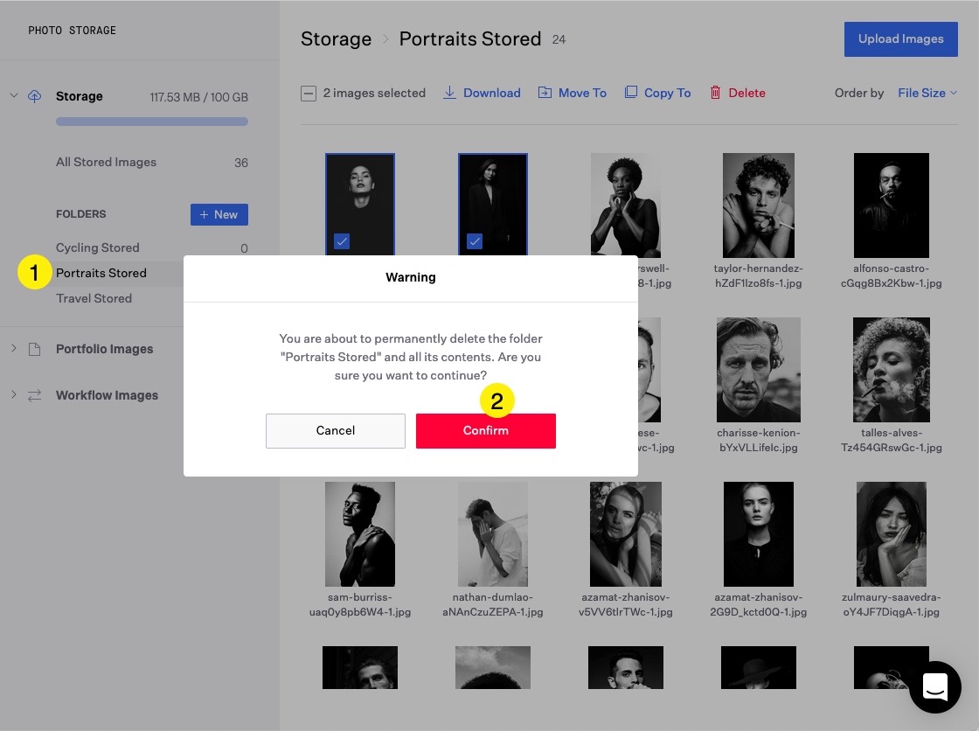Open All Stored Images
This screenshot has height=731, width=979.
(106, 162)
